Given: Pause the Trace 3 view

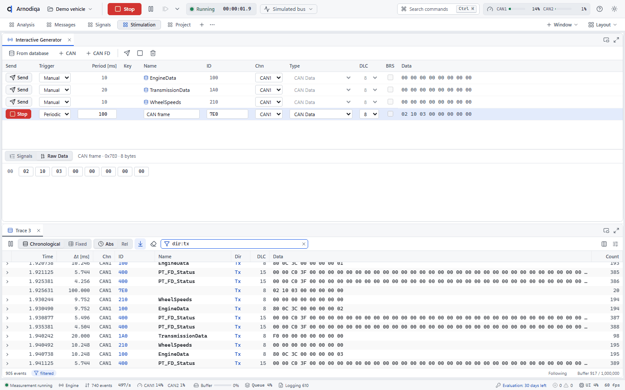Looking at the screenshot, I should tap(10, 244).
